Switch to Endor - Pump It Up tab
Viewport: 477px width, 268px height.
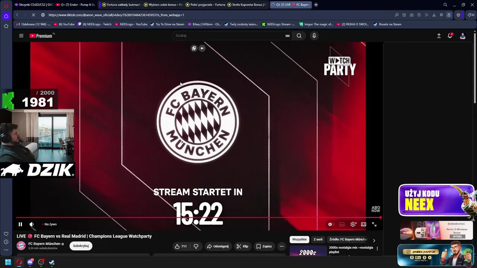(x=75, y=5)
